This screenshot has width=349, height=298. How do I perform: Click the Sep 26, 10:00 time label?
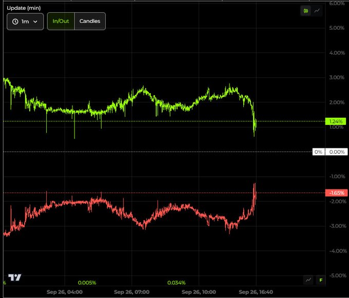[199, 292]
